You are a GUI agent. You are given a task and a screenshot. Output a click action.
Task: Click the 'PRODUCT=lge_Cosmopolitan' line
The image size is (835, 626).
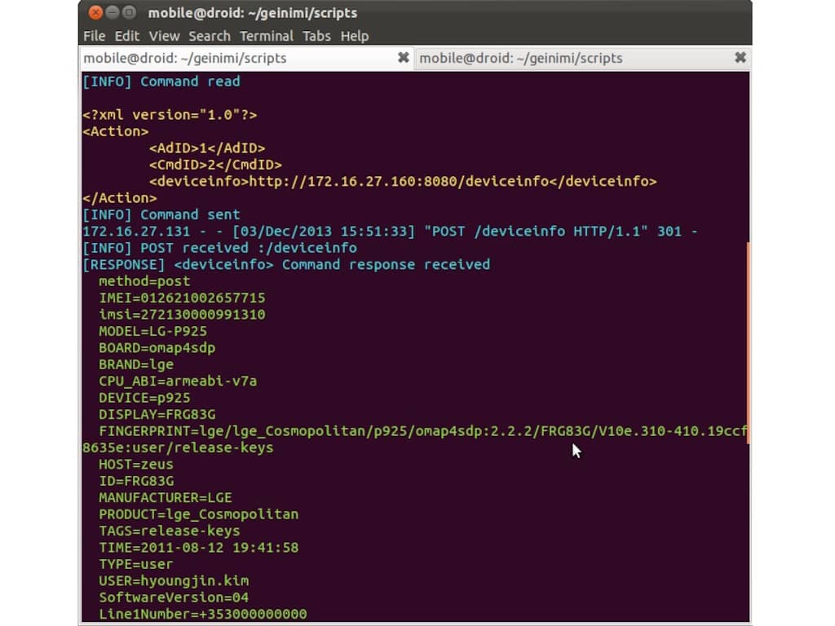pos(199,514)
